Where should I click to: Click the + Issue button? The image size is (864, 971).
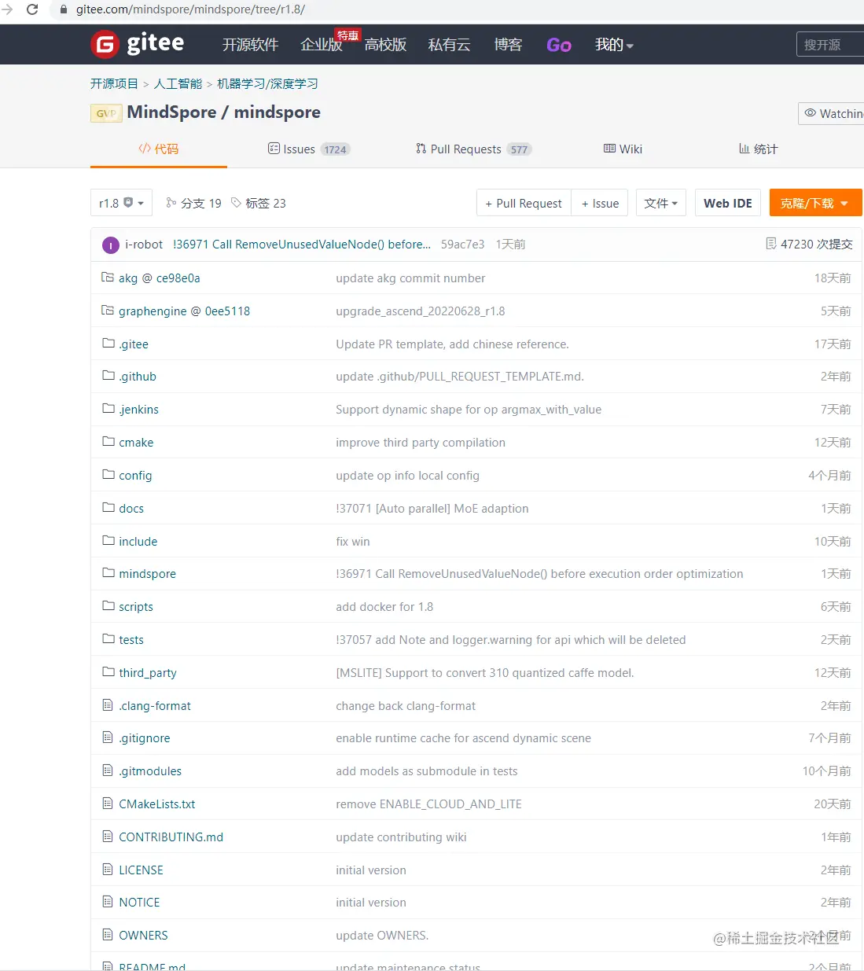coord(600,203)
